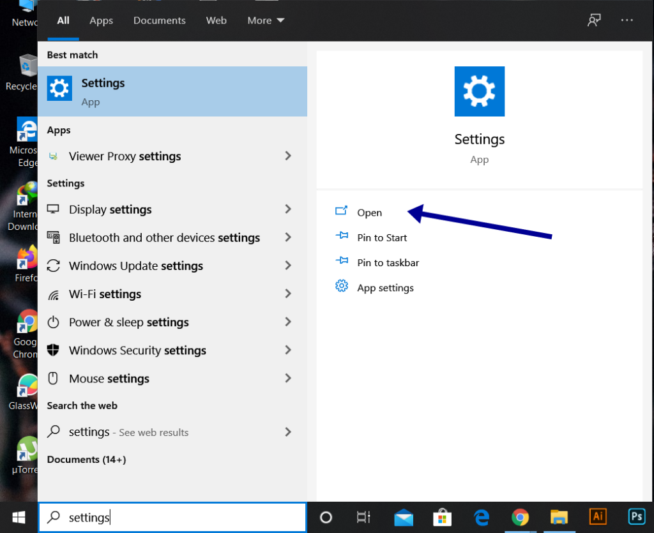The width and height of the screenshot is (654, 533).
Task: Switch to the Apps search tab
Action: [101, 20]
